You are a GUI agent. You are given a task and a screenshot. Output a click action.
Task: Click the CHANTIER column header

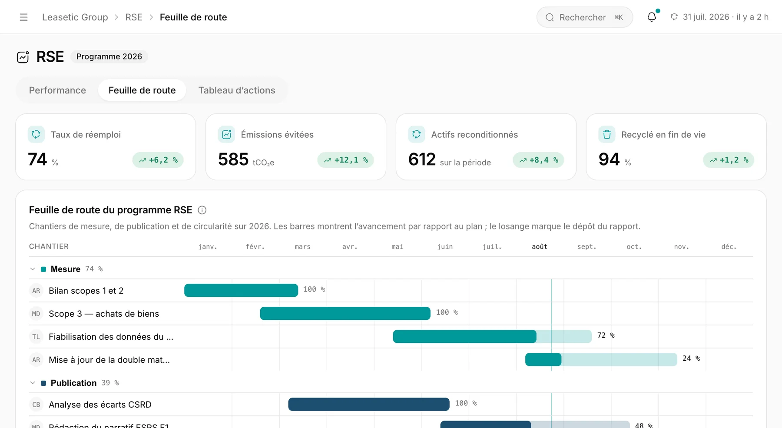click(49, 246)
